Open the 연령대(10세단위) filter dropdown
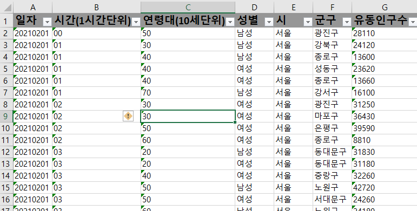 pyautogui.click(x=230, y=22)
